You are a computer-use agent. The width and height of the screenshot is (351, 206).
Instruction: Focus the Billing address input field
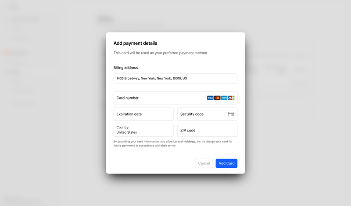(x=175, y=78)
